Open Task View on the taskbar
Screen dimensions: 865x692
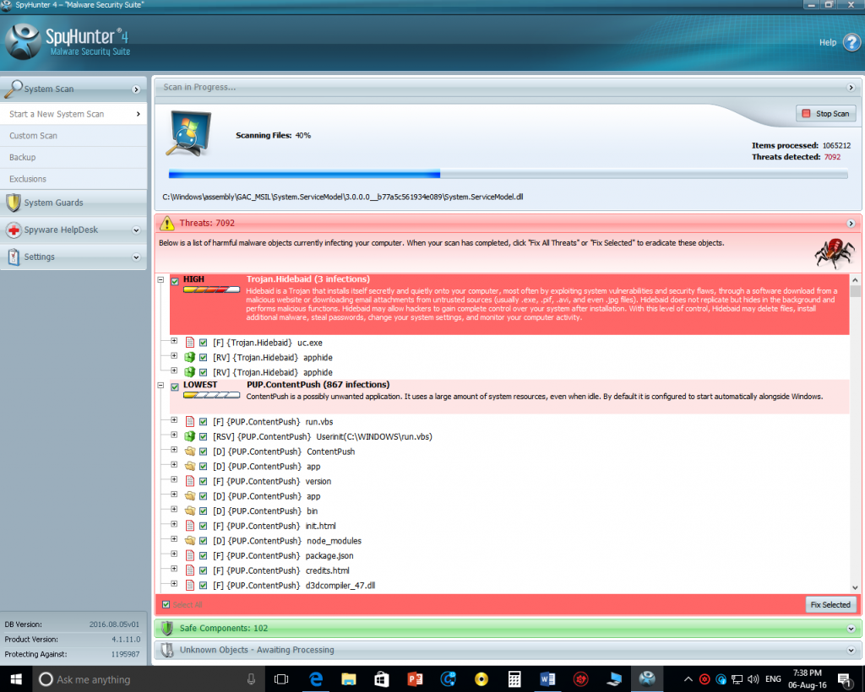(x=281, y=679)
